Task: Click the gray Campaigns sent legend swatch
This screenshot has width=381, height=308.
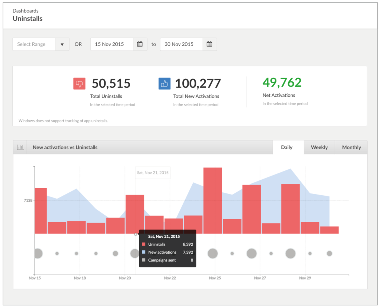Action: coord(143,260)
